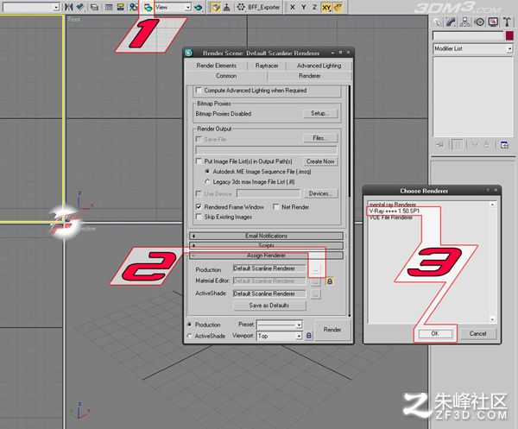This screenshot has height=429, width=518.
Task: Open the Curve Editor toolbar icon
Action: coord(109,7)
